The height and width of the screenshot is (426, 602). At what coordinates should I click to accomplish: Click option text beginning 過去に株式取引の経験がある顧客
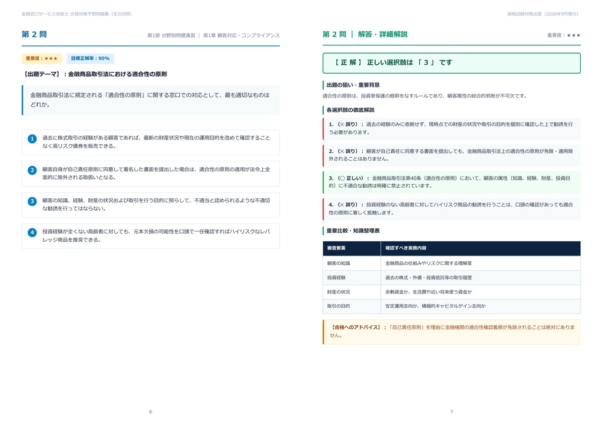tap(156, 142)
